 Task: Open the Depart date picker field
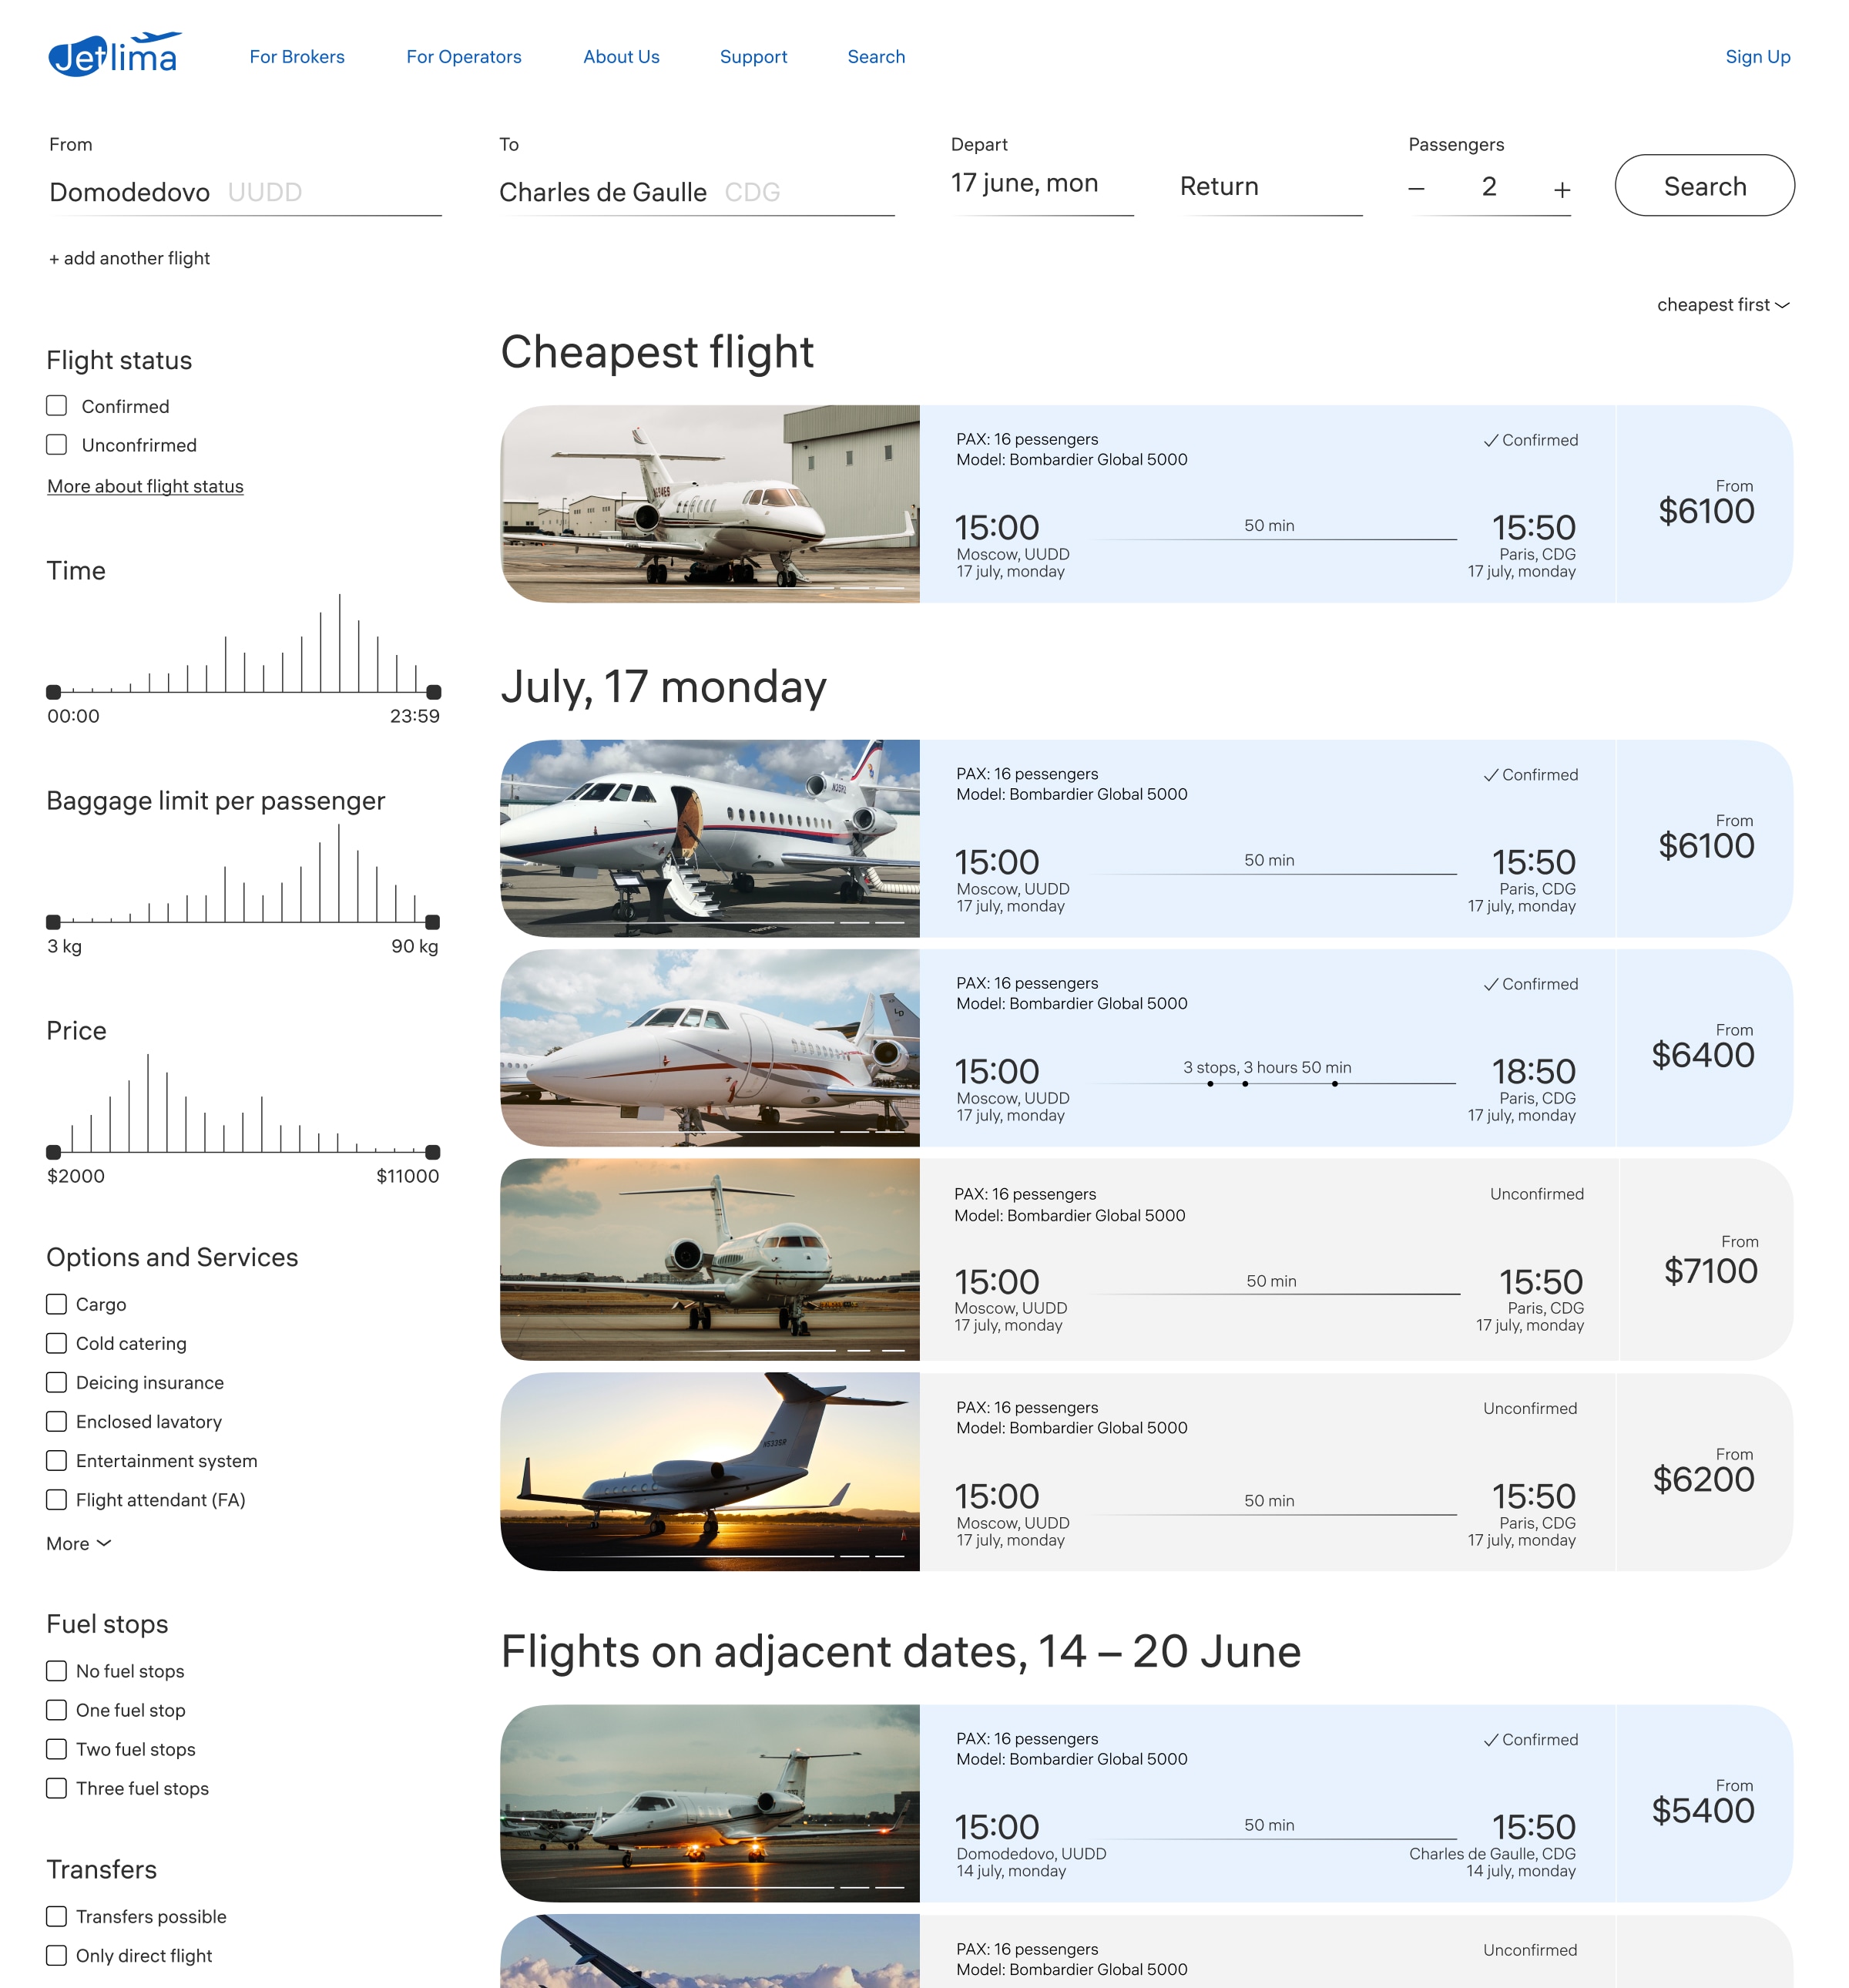1041,185
